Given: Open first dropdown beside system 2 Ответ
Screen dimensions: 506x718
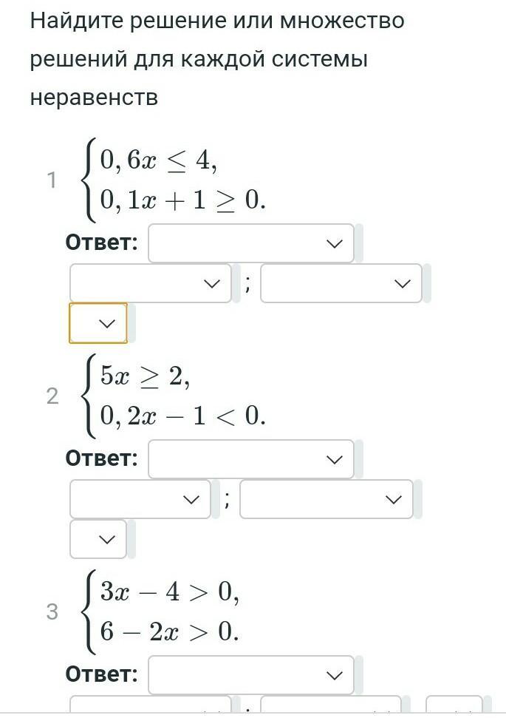Looking at the screenshot, I should click(x=250, y=460).
